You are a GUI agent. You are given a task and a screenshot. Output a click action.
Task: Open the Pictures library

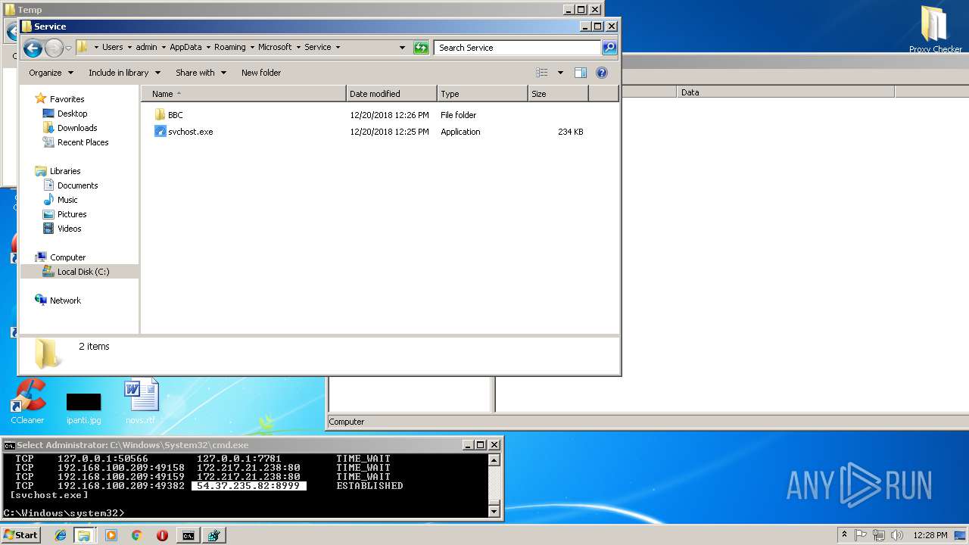(72, 214)
